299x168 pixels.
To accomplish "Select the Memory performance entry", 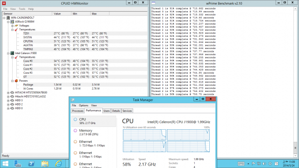I will tap(93, 132).
